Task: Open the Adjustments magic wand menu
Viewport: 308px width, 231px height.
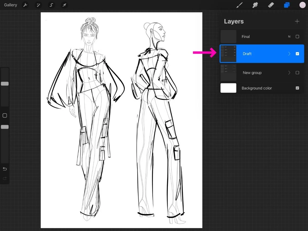Action: pyautogui.click(x=38, y=5)
